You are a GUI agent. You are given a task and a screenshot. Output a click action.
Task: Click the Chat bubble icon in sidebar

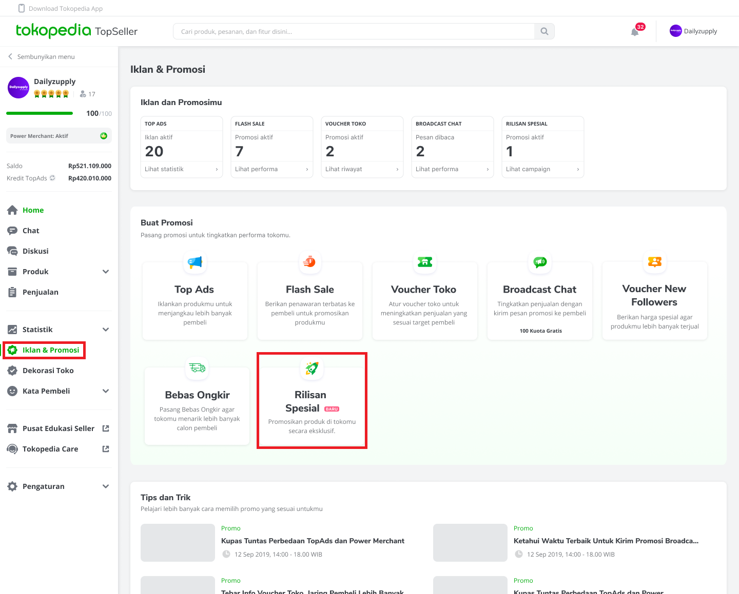[x=12, y=231]
